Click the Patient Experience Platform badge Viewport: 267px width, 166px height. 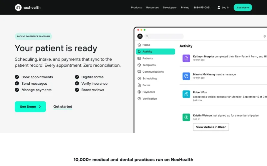[33, 37]
